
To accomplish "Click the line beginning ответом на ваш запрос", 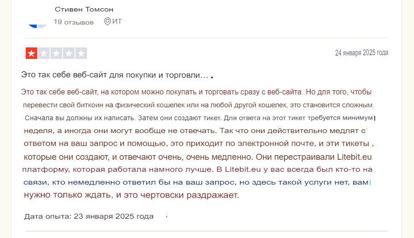I will pos(196,144).
